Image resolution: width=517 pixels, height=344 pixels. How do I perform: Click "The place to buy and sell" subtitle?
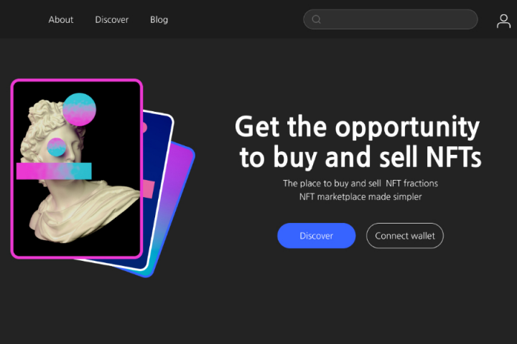pos(332,183)
